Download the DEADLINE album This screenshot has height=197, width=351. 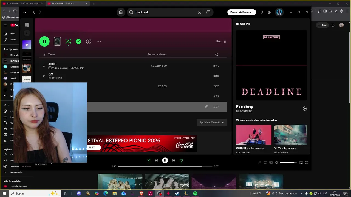89,42
